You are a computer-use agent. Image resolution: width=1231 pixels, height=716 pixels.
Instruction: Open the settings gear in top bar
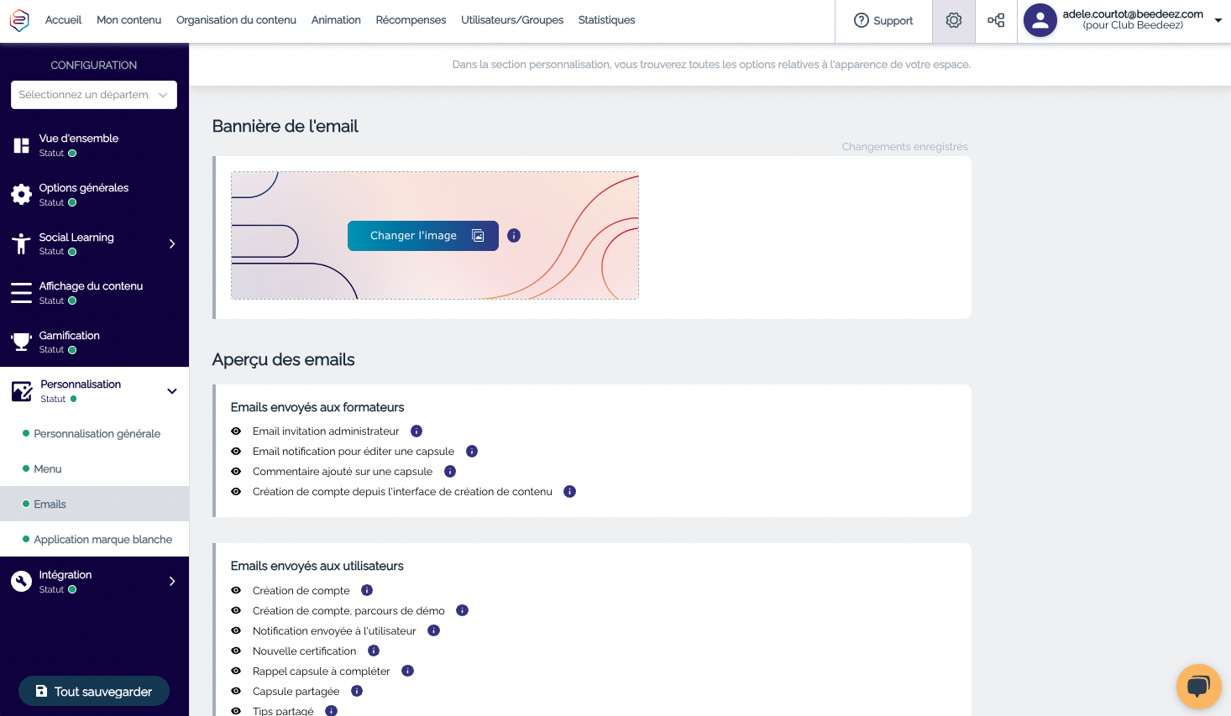click(953, 20)
